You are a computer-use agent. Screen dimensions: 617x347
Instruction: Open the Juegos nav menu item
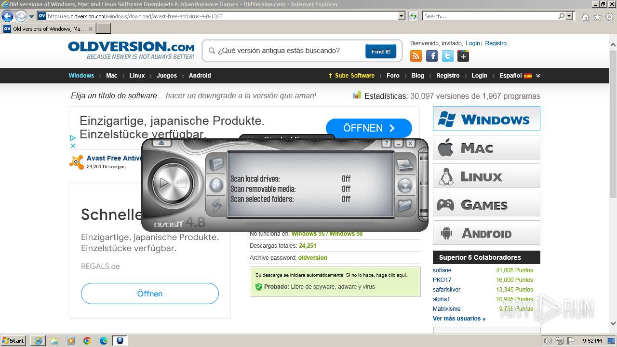pos(167,76)
